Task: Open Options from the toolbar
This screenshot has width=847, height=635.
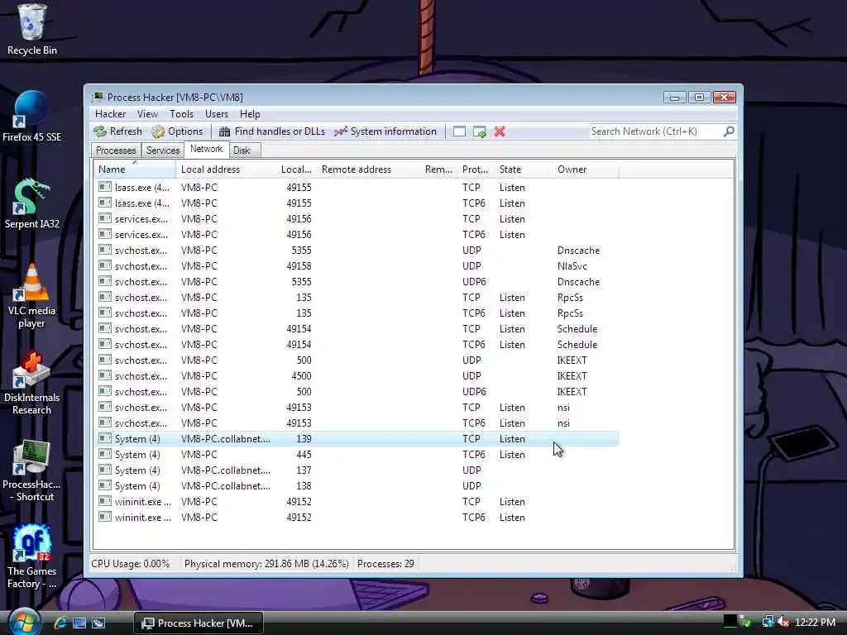Action: [x=177, y=131]
